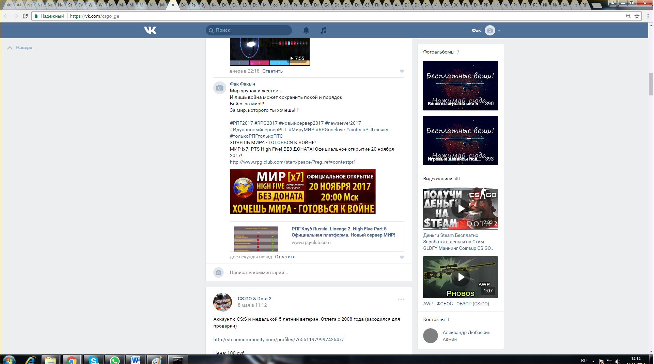Open Skype from the taskbar
The width and height of the screenshot is (654, 364).
[93, 360]
